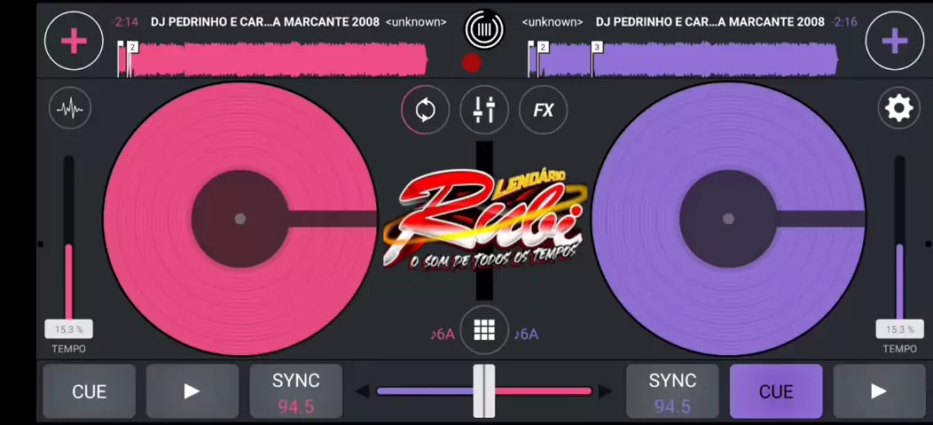Click the crossfader handle

[484, 390]
